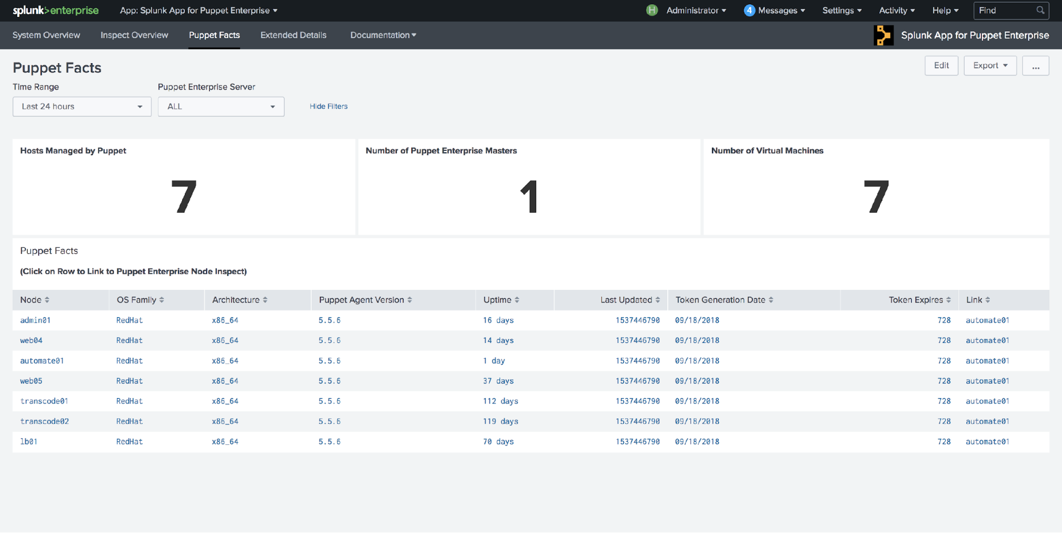The image size is (1062, 533).
Task: Click 5.5.6 version cell in lb01 row
Action: 329,442
